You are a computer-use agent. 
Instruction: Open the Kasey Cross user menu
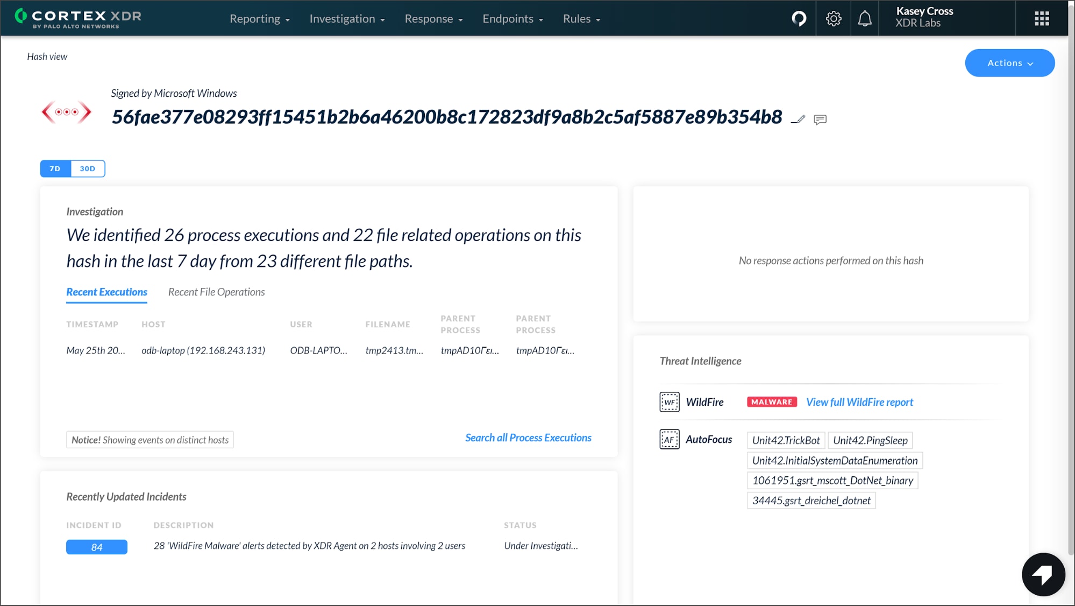pyautogui.click(x=924, y=17)
